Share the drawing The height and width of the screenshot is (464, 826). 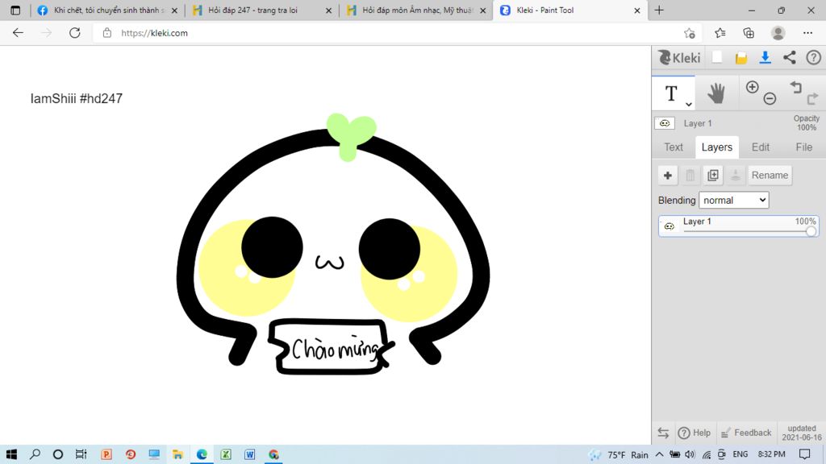coord(789,58)
